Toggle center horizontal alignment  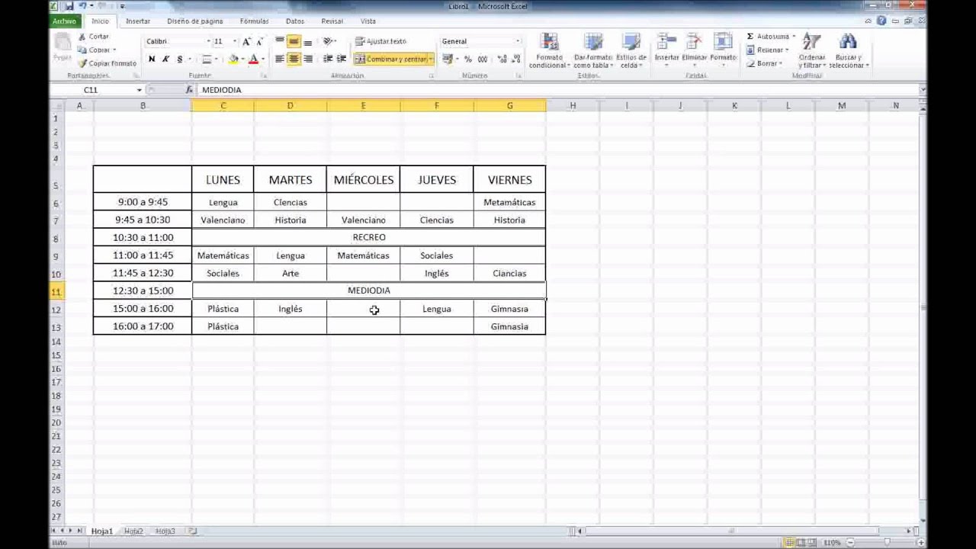294,59
